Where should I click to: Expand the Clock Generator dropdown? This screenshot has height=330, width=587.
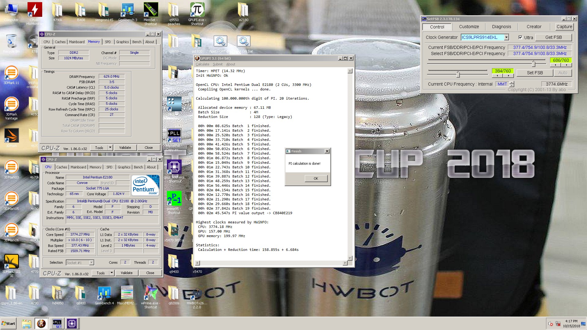[x=506, y=37]
